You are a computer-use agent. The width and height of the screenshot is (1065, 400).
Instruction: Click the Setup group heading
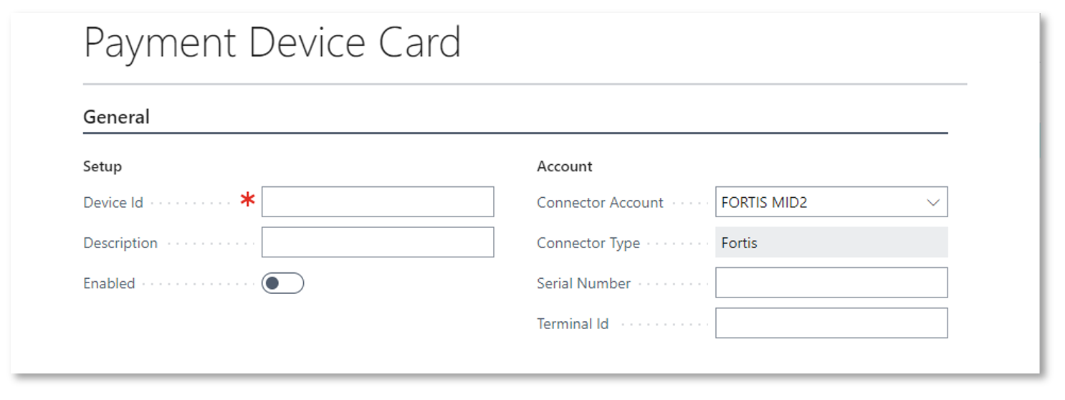[102, 166]
